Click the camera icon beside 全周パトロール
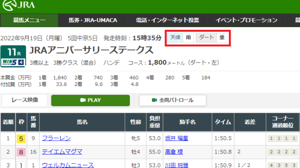 [154, 100]
